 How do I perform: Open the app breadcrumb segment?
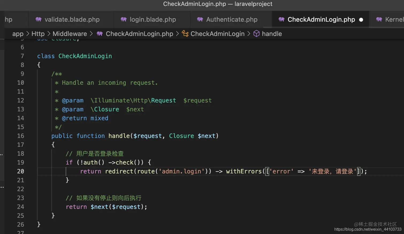pyautogui.click(x=18, y=34)
